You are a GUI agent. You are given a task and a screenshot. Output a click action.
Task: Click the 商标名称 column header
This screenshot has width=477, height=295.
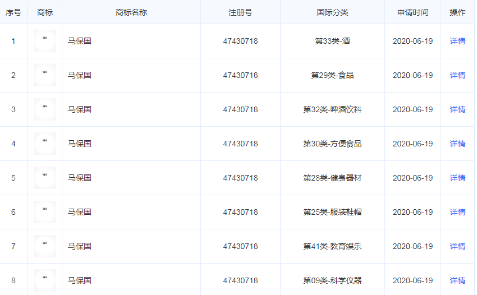[131, 12]
